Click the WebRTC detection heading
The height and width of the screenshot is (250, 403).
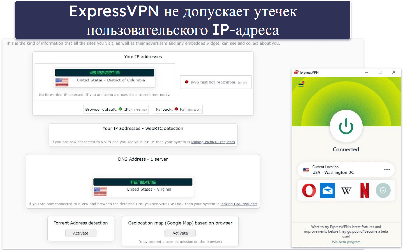tap(143, 129)
